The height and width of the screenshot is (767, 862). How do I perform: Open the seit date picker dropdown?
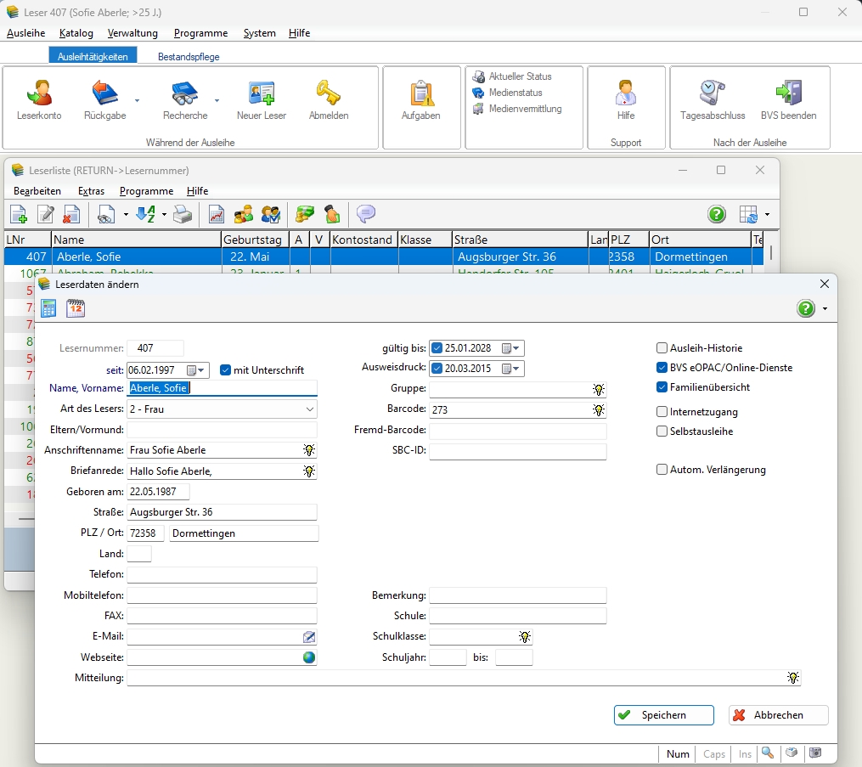click(x=195, y=370)
